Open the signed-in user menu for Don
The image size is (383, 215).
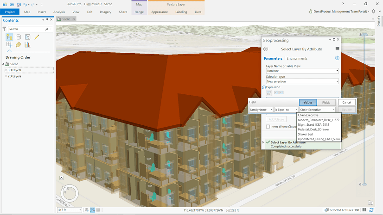[x=339, y=12]
